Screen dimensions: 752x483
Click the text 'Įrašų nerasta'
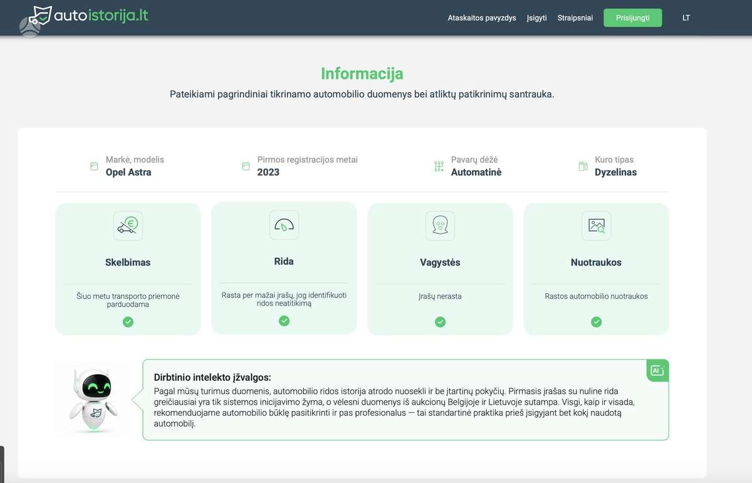(x=440, y=296)
